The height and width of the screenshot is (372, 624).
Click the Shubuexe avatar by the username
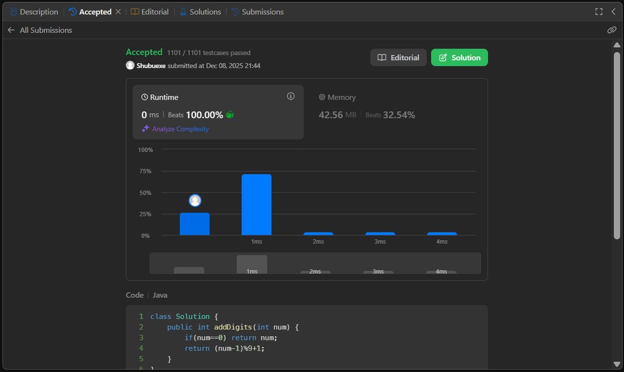(x=130, y=66)
